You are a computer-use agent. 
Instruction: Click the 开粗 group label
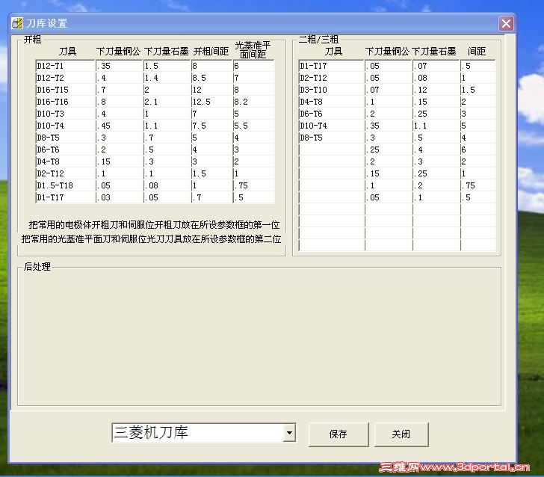pyautogui.click(x=32, y=40)
